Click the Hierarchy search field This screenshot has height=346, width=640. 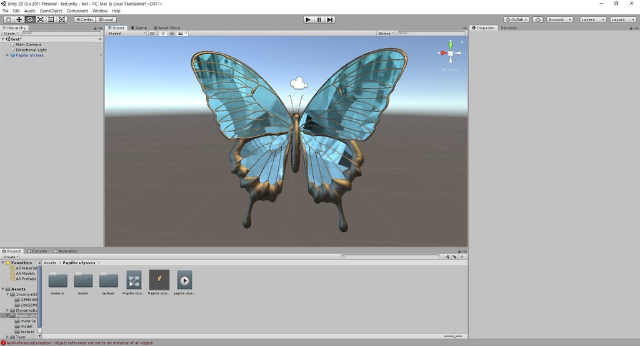point(61,34)
